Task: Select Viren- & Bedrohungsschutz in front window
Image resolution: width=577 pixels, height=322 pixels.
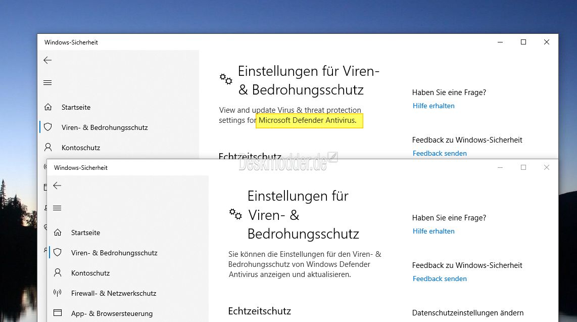Action: point(114,253)
